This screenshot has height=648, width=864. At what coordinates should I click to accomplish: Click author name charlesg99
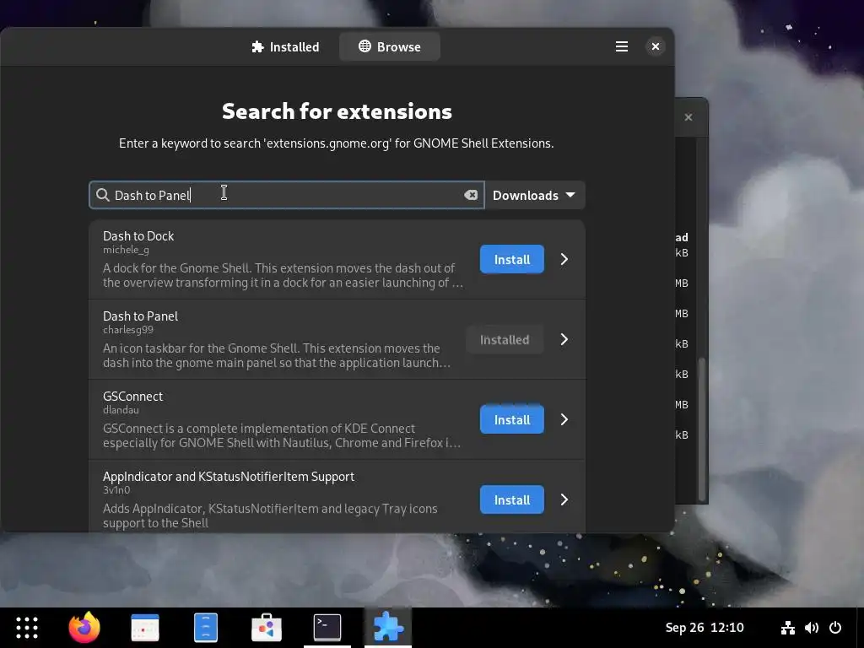(128, 330)
